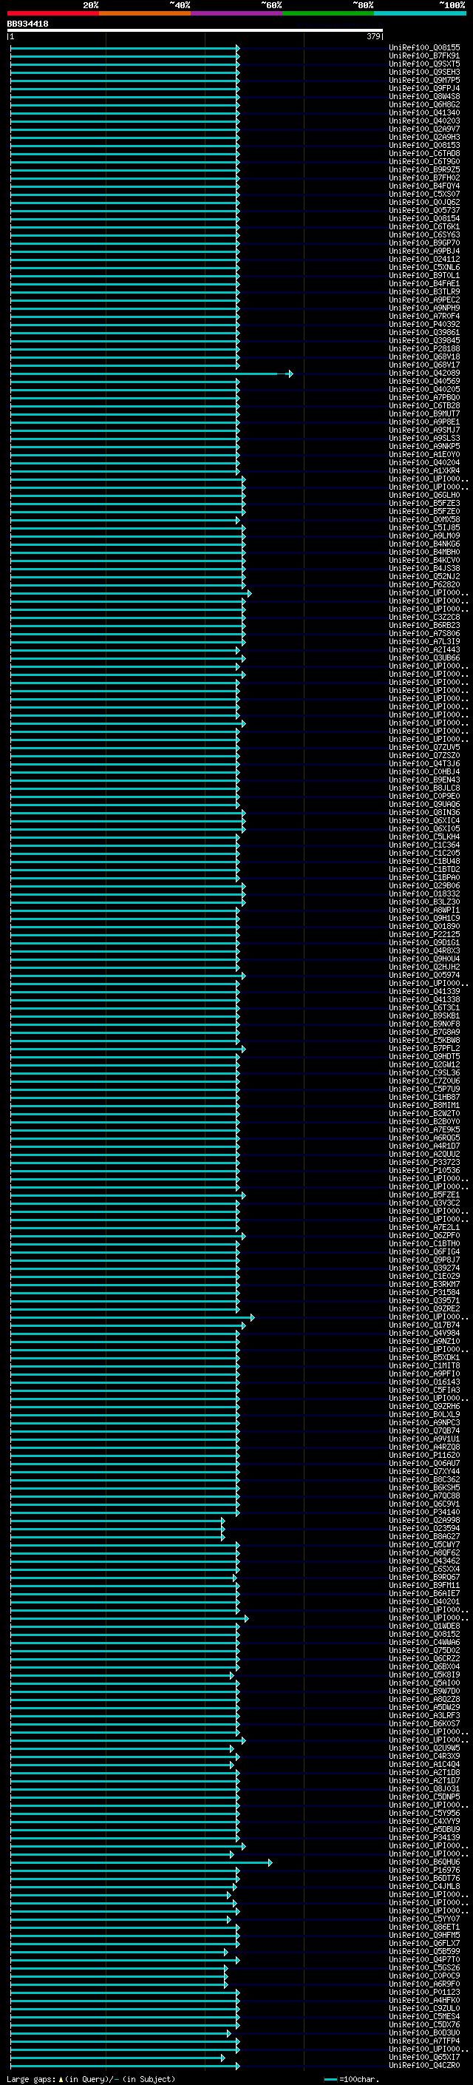The width and height of the screenshot is (473, 2085).
Task: Select the UniRef100_Q2A998 label
Action: click(424, 1520)
